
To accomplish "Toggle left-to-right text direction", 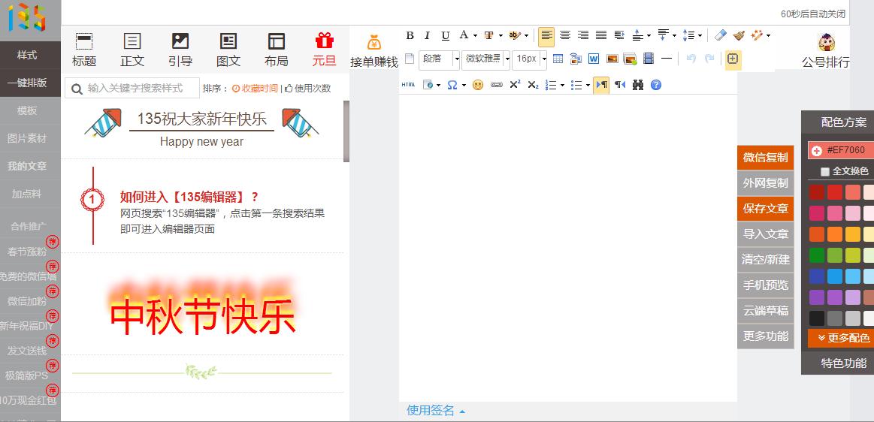I will (x=601, y=85).
